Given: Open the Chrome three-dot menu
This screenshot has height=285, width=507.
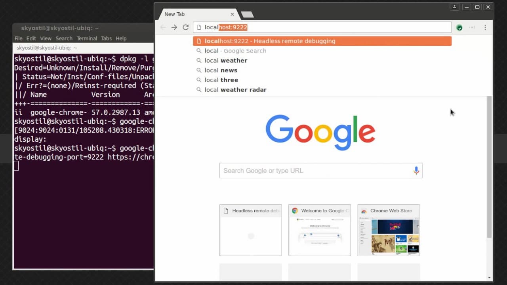Looking at the screenshot, I should coord(485,27).
